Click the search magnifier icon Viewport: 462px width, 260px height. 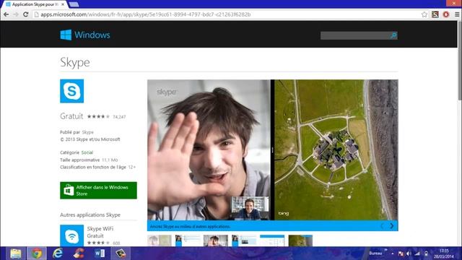click(x=393, y=35)
